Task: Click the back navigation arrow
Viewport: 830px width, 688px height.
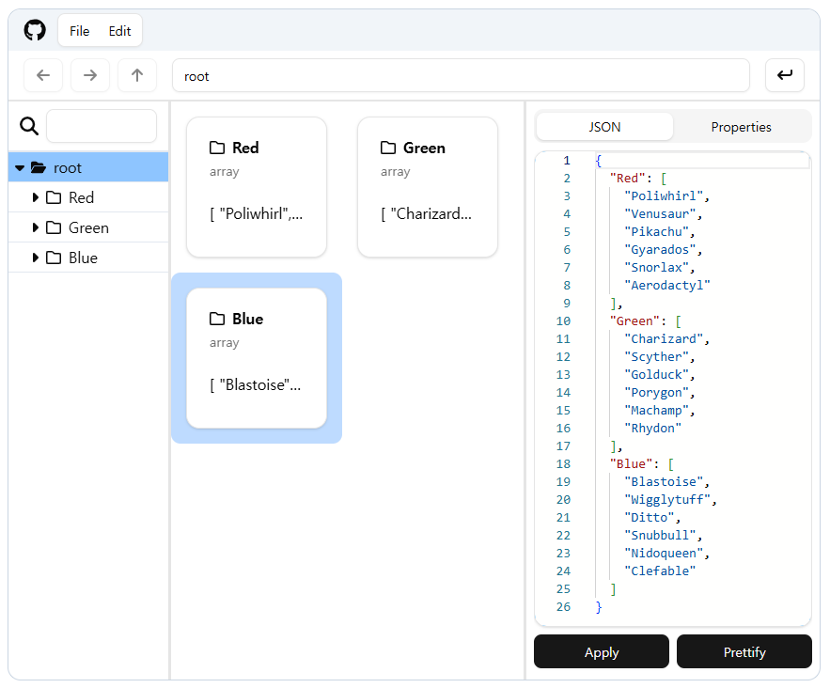Action: (43, 75)
